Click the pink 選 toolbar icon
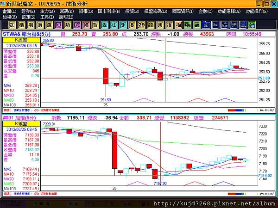Viewport: 278px width, 208px height. 58,25
